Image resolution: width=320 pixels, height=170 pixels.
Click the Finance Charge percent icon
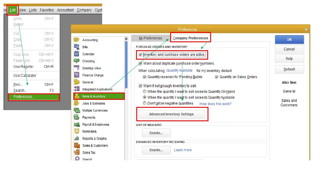77,75
